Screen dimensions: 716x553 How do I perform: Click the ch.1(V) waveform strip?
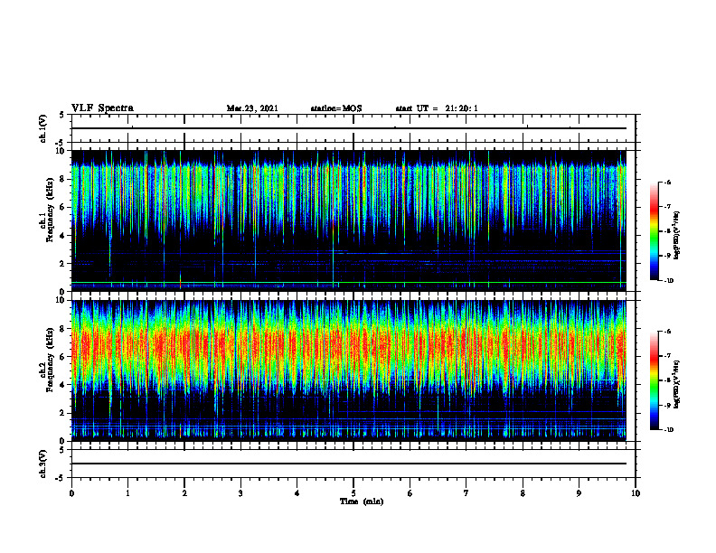353,128
